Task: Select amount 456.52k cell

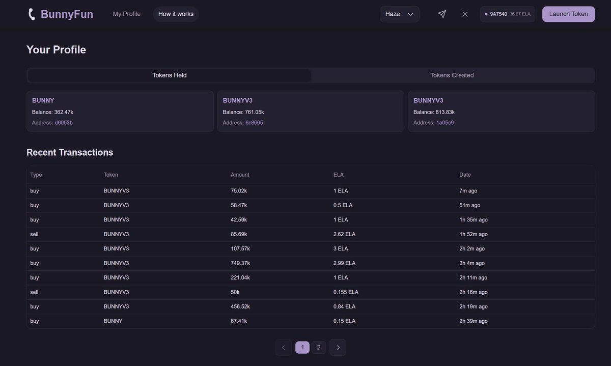Action: [x=240, y=306]
